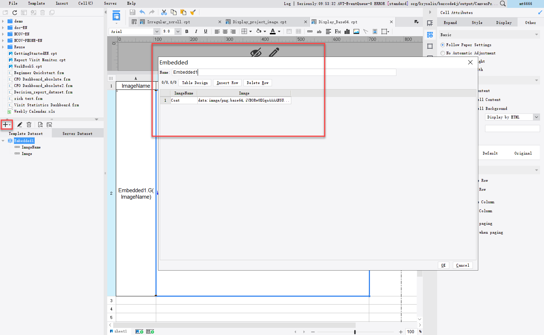The height and width of the screenshot is (335, 544).
Task: Click the Insert Image toolbar icon
Action: [x=356, y=31]
